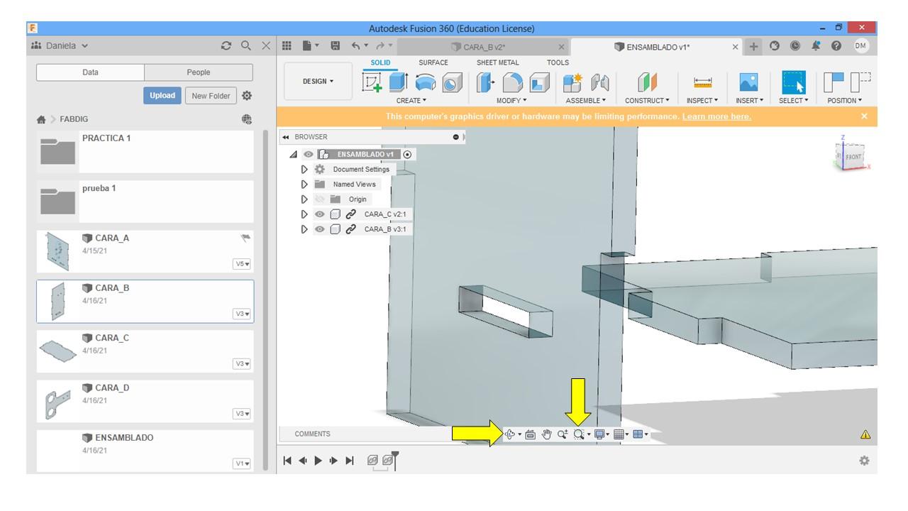Screen dimensions: 908x511
Task: Expand the Named Views node
Action: [305, 185]
